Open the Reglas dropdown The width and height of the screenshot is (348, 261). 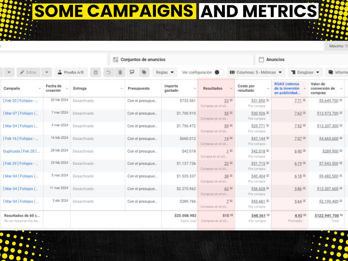point(165,72)
